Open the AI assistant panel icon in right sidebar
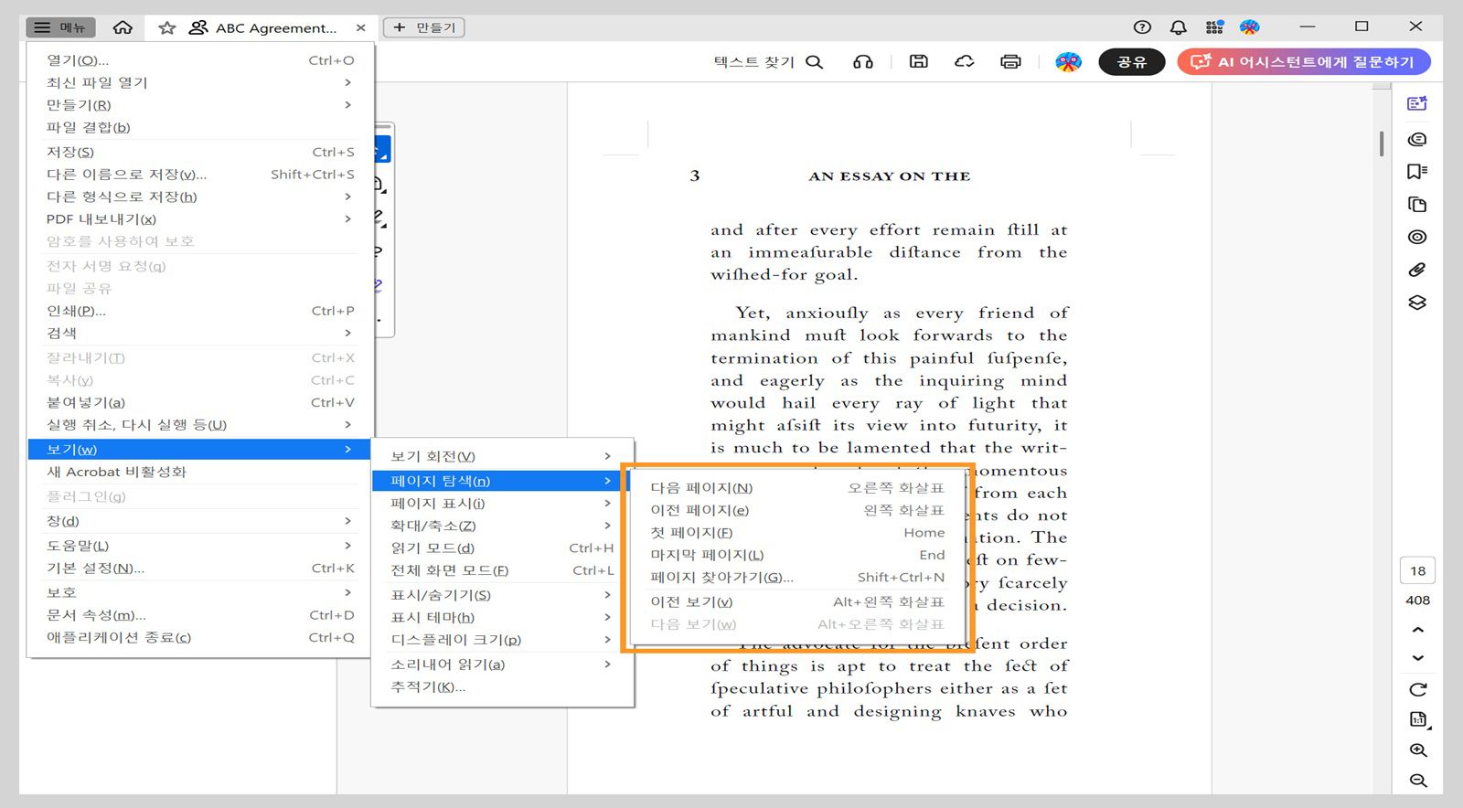This screenshot has width=1463, height=808. 1417,104
